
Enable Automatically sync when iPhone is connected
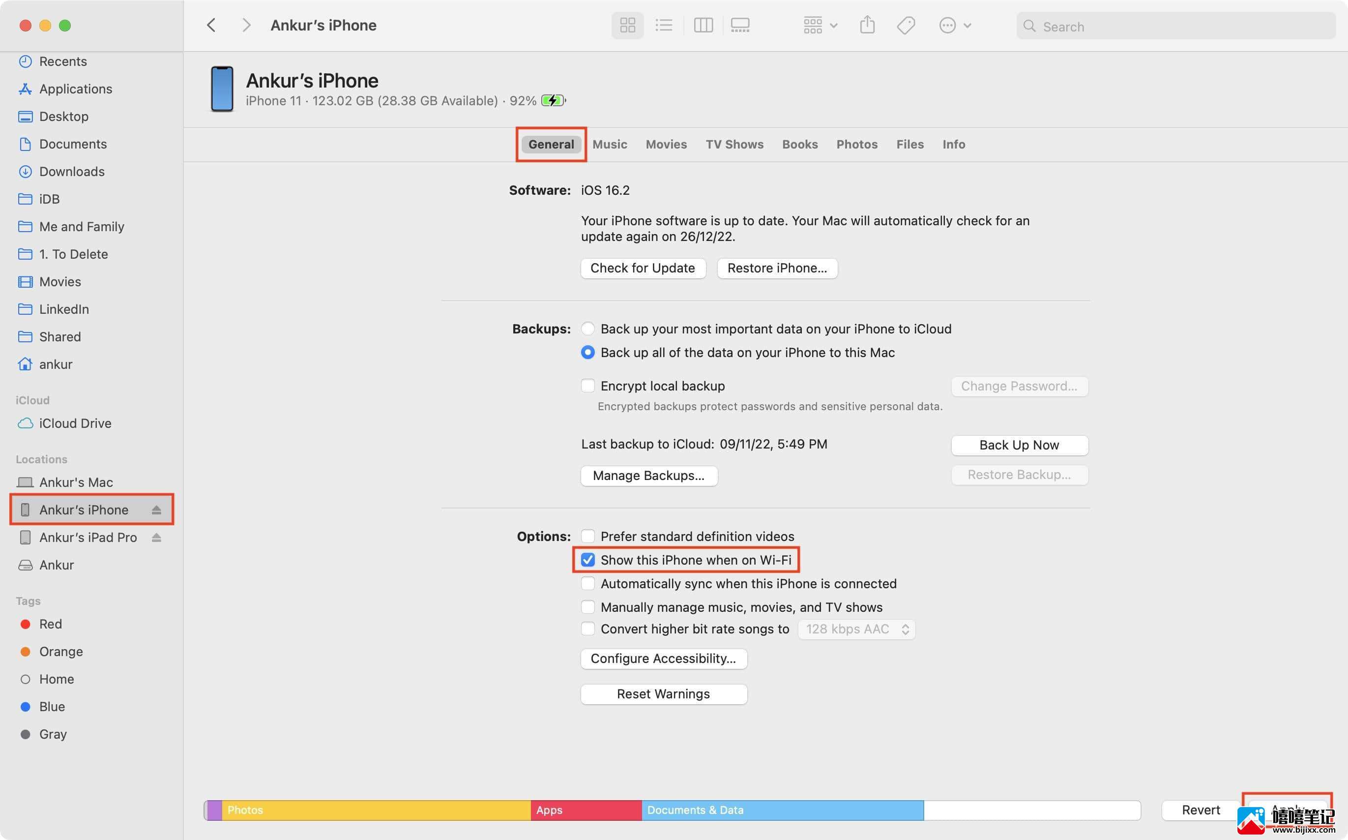pos(587,583)
